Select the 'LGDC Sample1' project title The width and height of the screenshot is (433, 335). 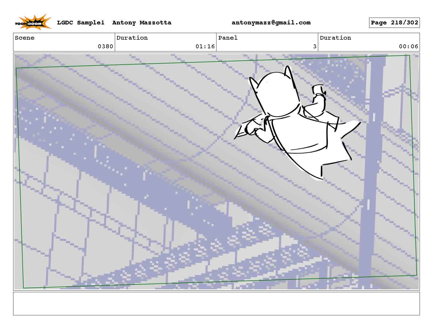coord(81,23)
